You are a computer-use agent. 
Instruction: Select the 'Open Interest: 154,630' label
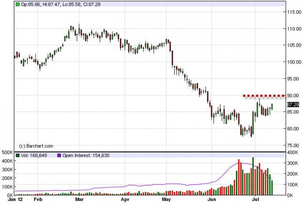(86, 155)
